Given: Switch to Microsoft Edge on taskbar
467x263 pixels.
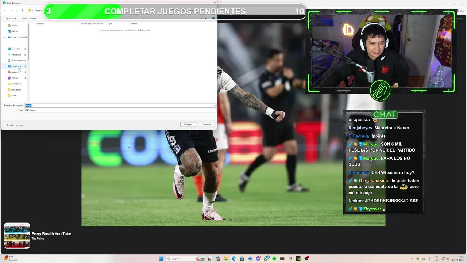Looking at the screenshot, I should tap(234, 259).
